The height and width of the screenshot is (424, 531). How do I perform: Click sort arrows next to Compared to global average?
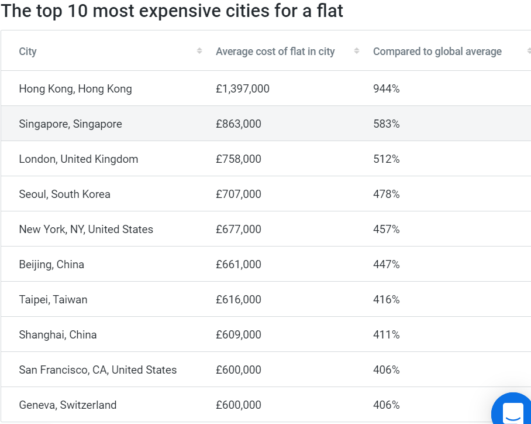click(x=529, y=51)
